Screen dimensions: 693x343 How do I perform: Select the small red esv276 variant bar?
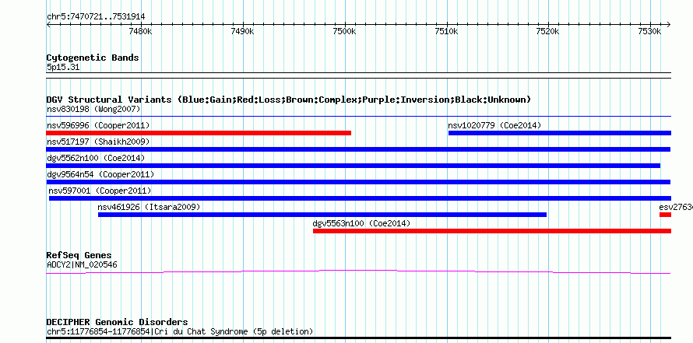[x=666, y=215]
